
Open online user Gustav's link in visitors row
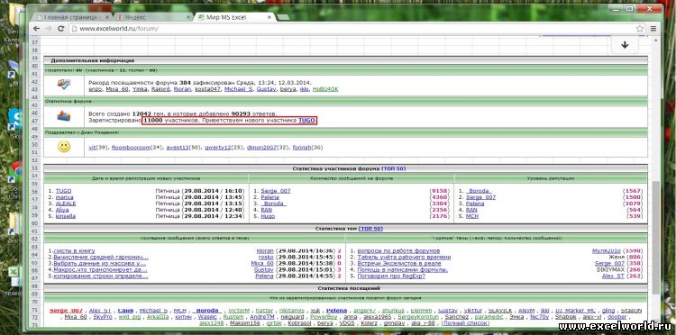click(267, 89)
